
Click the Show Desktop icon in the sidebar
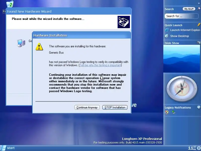point(167,36)
